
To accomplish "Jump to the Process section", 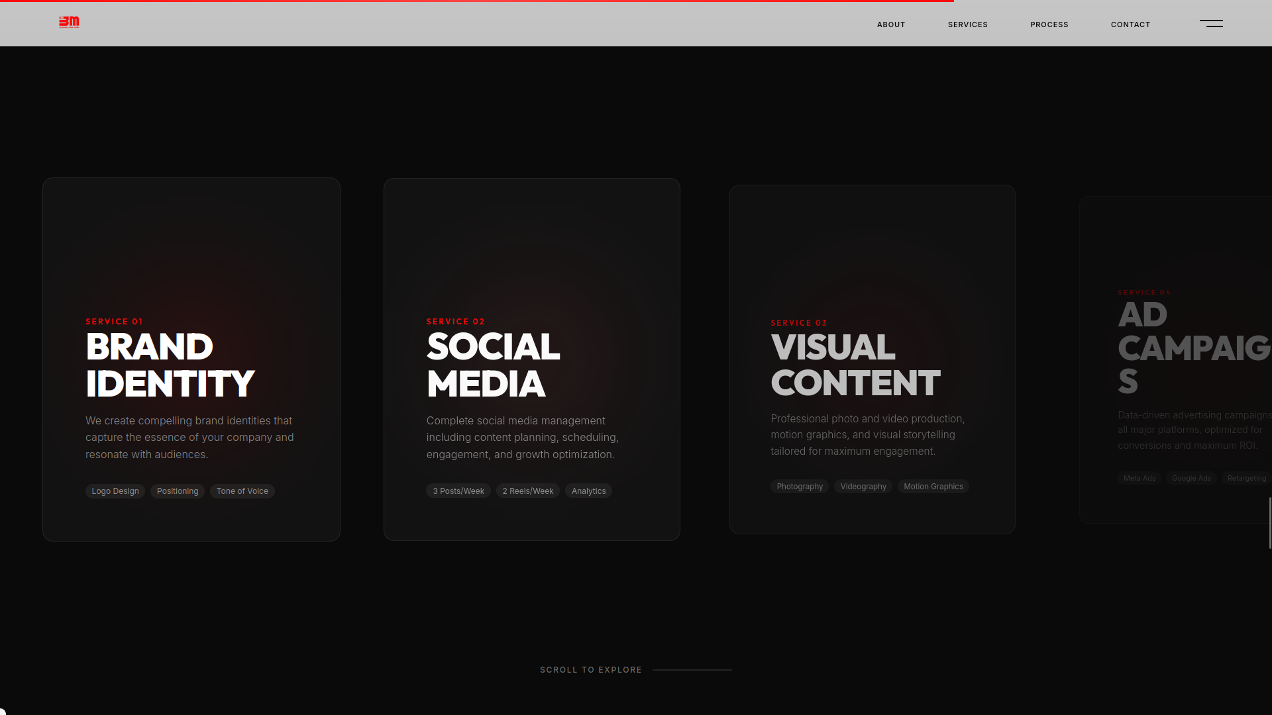I will tap(1049, 24).
